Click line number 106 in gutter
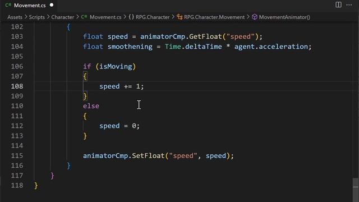This screenshot has width=359, height=202. pyautogui.click(x=17, y=66)
